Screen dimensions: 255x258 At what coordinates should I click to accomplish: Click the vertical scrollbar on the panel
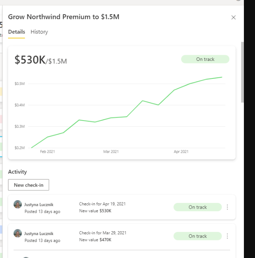pos(242,72)
